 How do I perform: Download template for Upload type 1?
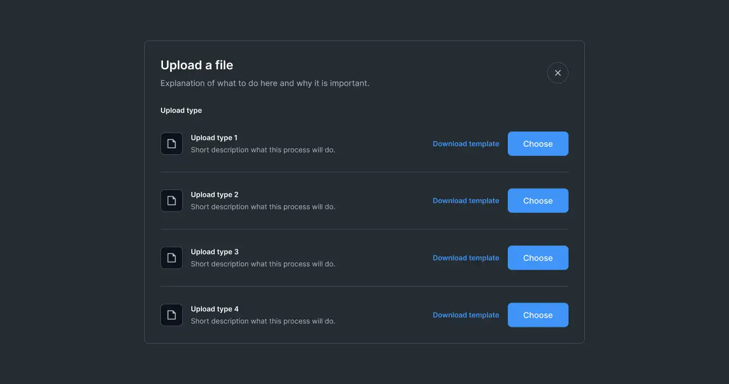(466, 144)
